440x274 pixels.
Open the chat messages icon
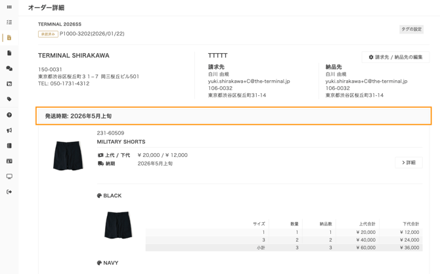click(x=9, y=68)
